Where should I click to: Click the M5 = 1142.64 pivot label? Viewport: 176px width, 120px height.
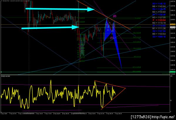[159, 6]
